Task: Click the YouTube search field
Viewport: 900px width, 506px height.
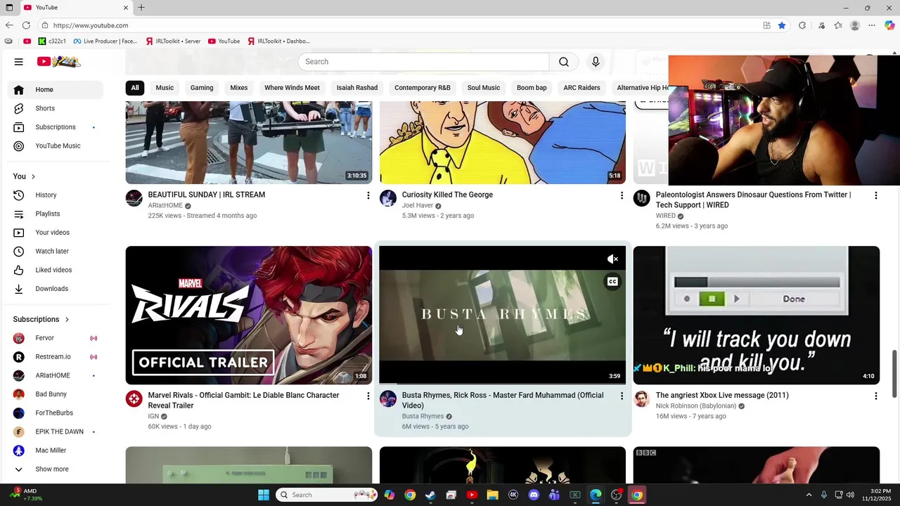Action: coord(423,62)
